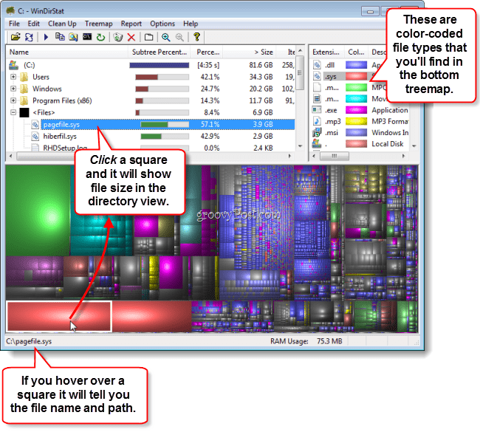Click the Properties folder toolbar icon
The width and height of the screenshot is (480, 432).
click(x=148, y=38)
